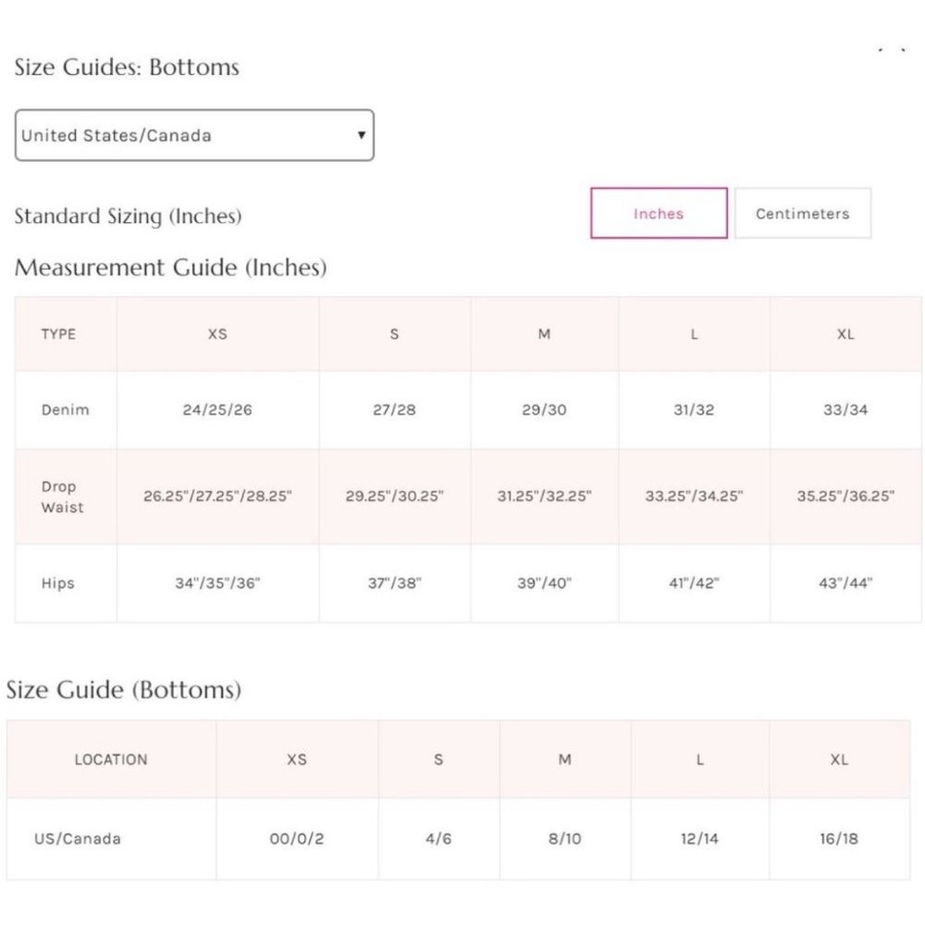Click the TYPE column header
The width and height of the screenshot is (925, 925).
pos(58,334)
